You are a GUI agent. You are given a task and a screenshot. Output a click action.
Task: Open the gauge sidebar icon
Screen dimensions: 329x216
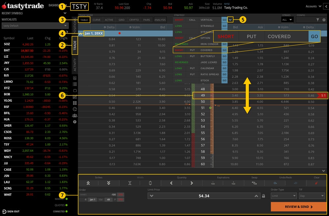coord(75,109)
